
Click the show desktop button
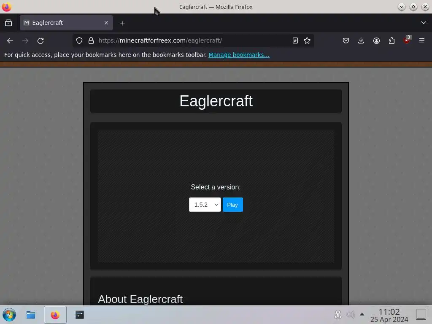click(x=421, y=315)
